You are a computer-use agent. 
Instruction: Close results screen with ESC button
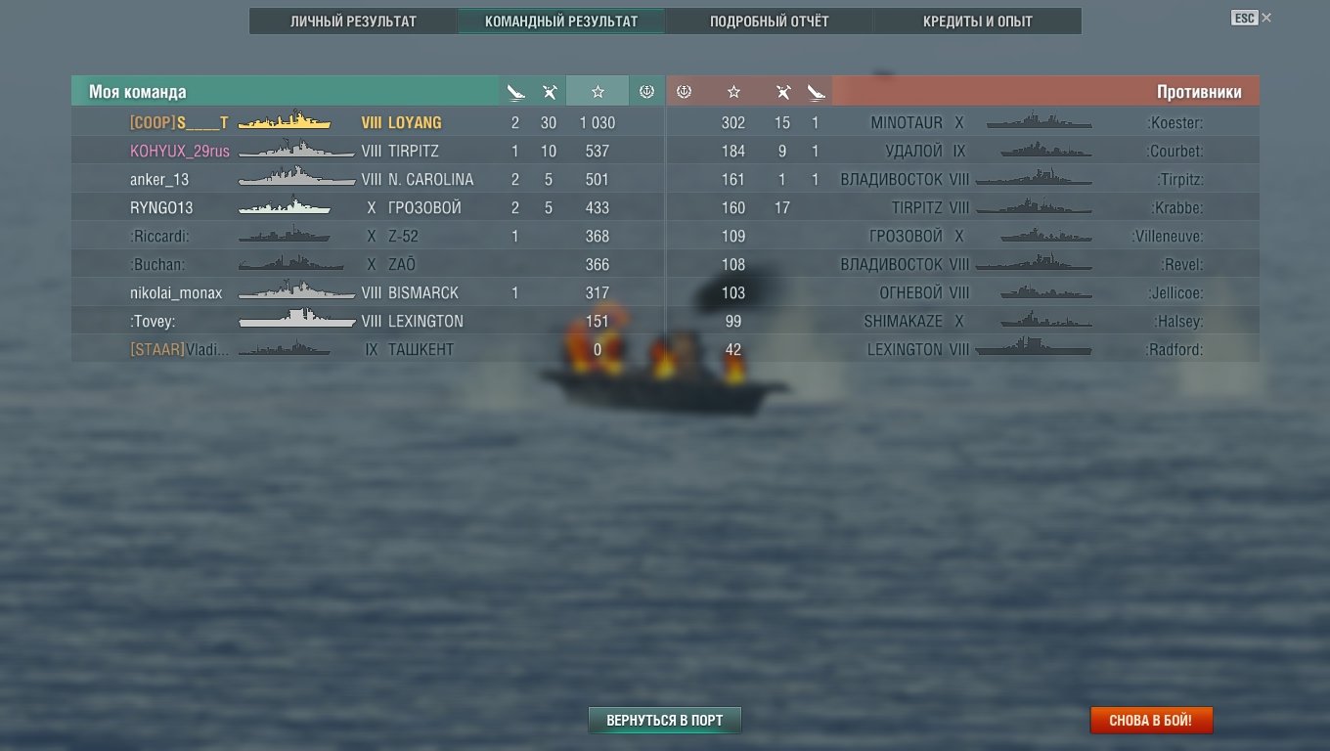point(1244,18)
